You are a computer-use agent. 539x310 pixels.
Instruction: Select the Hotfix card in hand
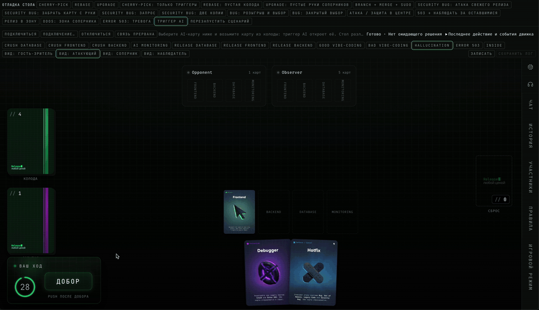(313, 272)
